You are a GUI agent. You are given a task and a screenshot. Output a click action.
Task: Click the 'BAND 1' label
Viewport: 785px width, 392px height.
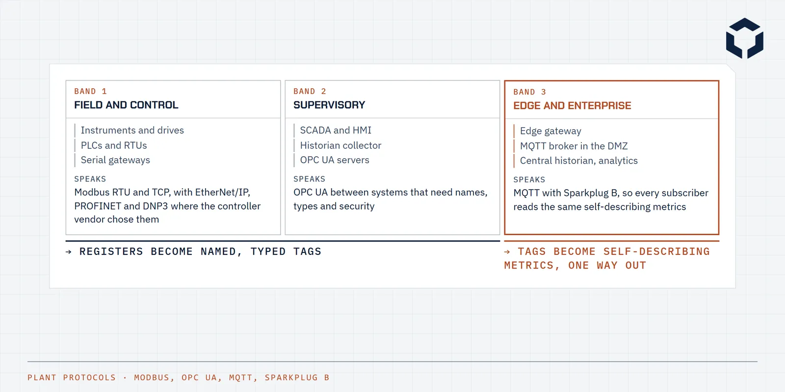pyautogui.click(x=91, y=91)
